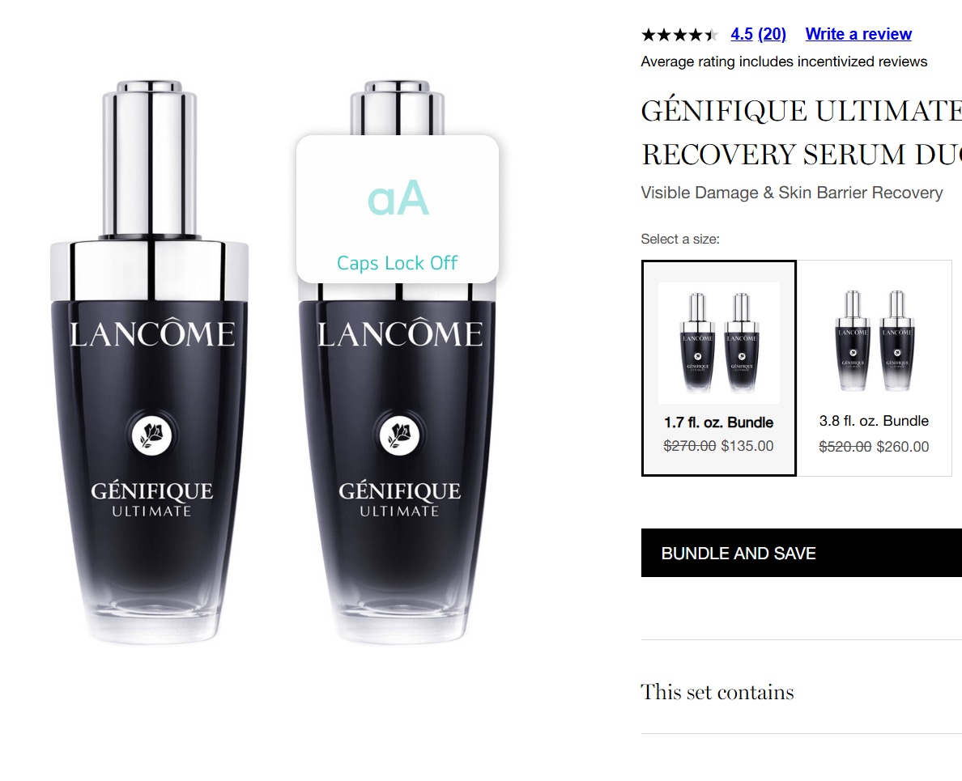Click the star rating icons
The height and width of the screenshot is (781, 962).
(x=679, y=35)
